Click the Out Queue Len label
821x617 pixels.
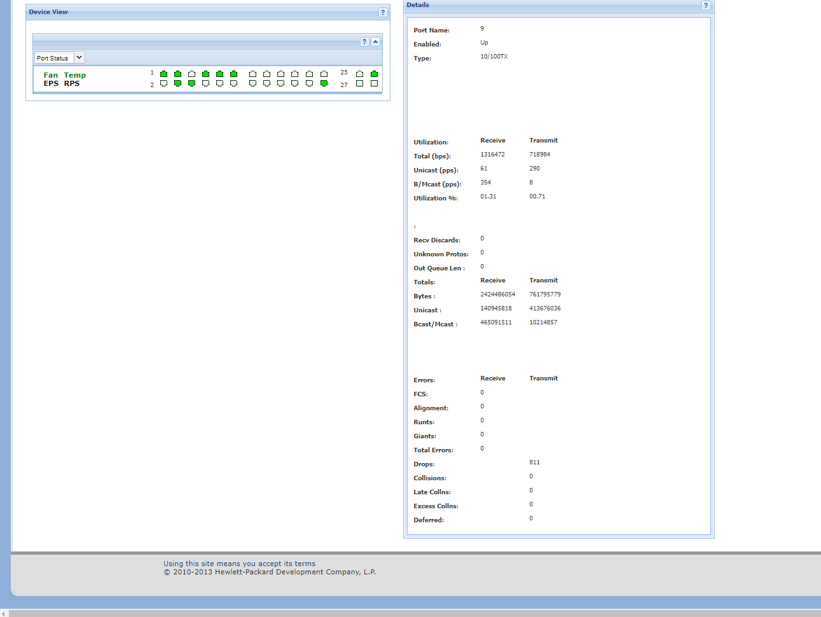(x=439, y=268)
